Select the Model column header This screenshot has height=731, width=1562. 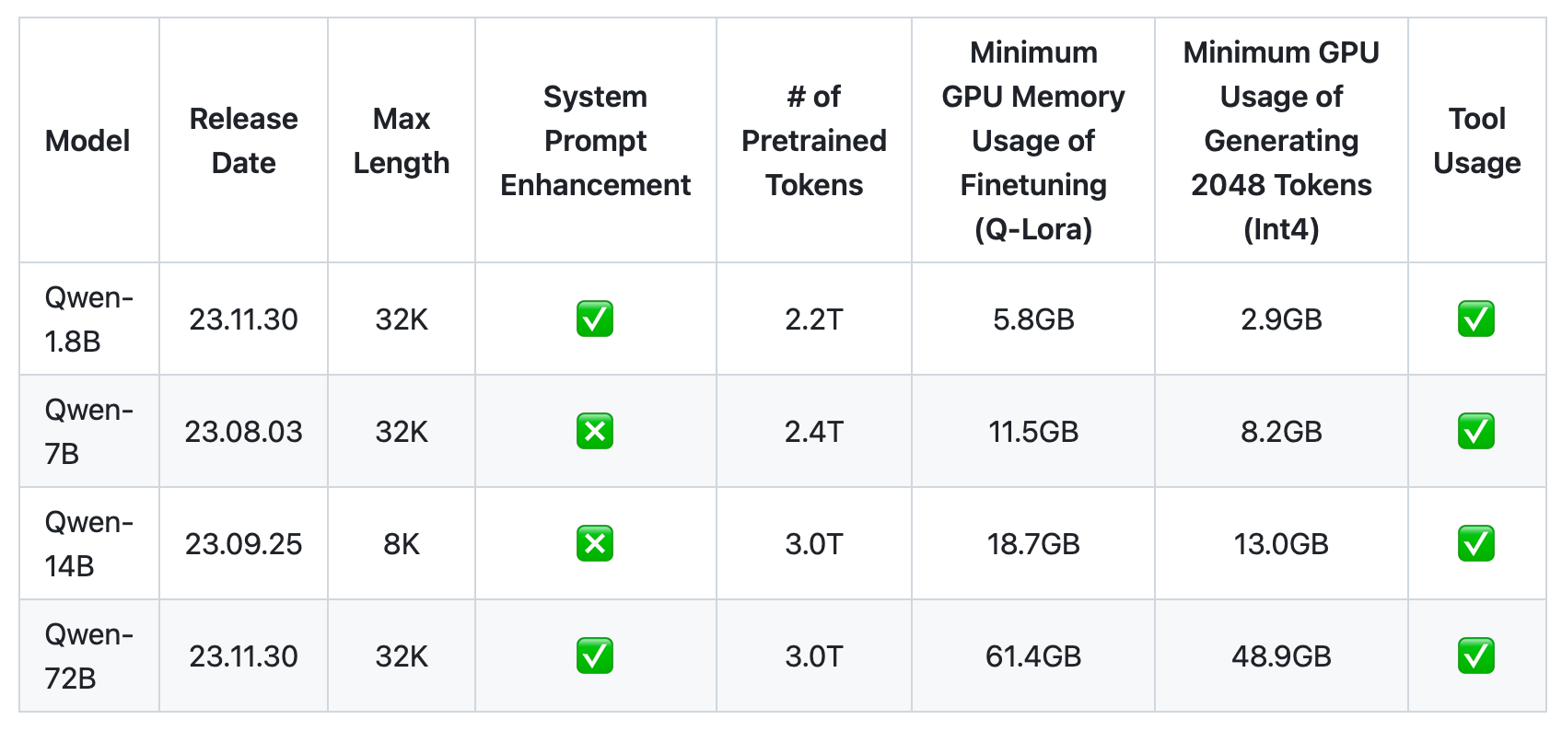[x=87, y=141]
